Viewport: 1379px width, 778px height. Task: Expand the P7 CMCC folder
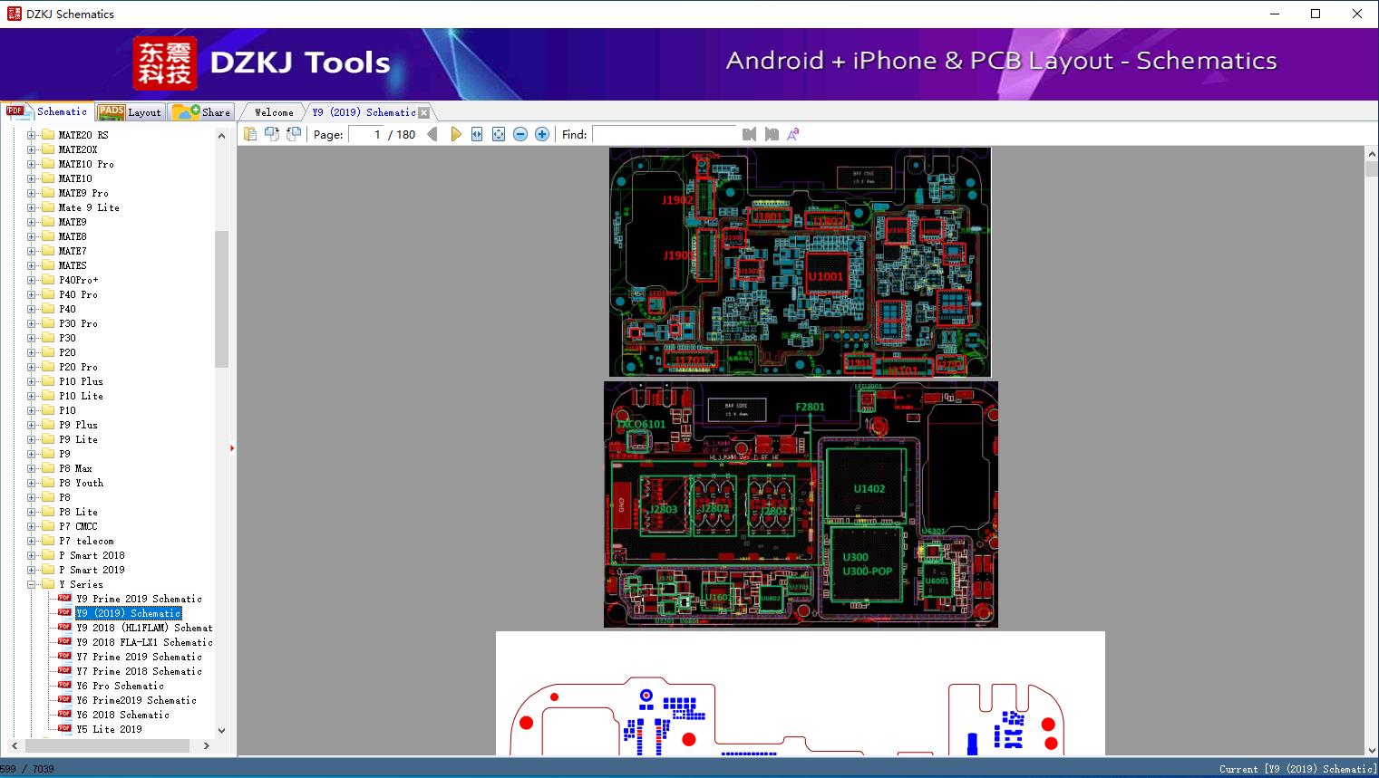point(31,526)
